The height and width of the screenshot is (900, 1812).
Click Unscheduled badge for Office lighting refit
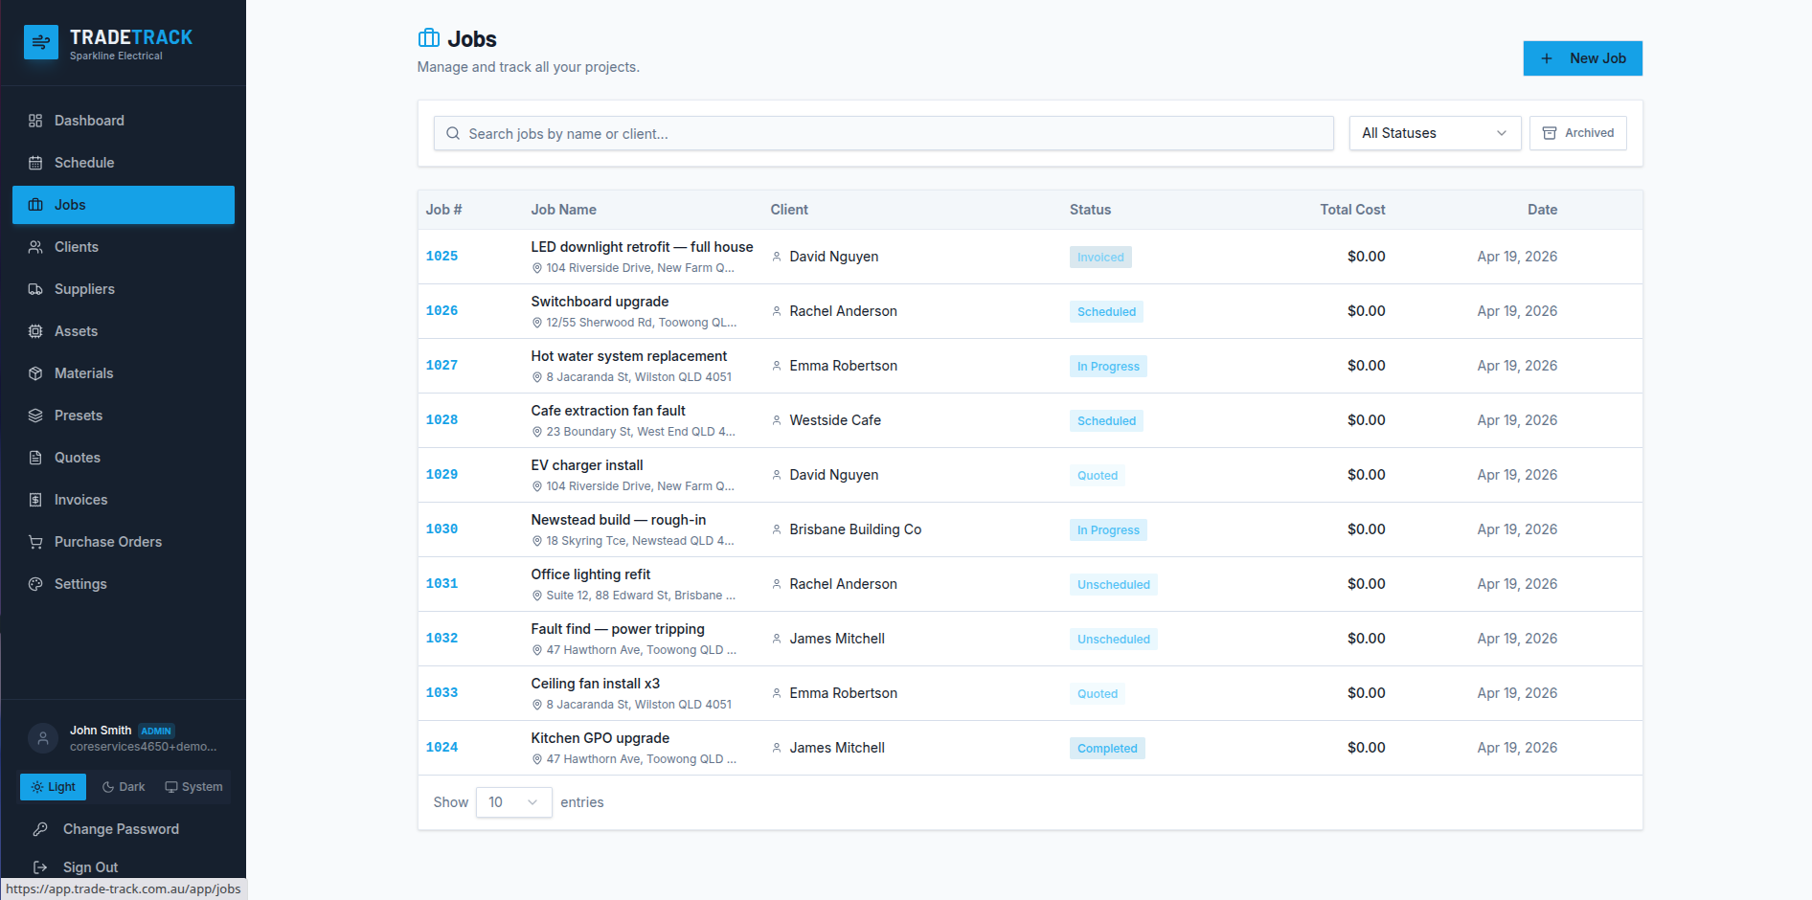(x=1113, y=585)
